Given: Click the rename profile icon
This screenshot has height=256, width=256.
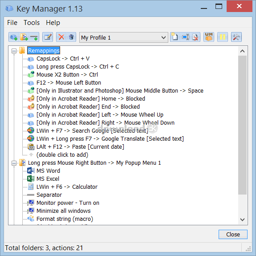Looking at the screenshot, I should tap(186, 37).
